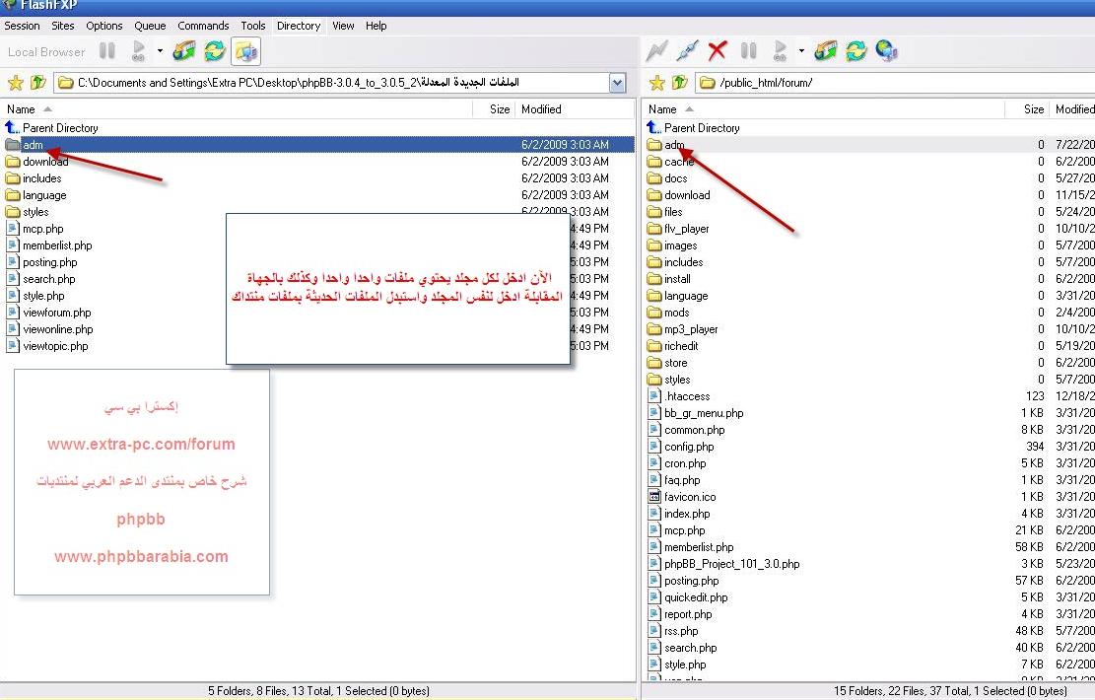Screen dimensions: 1095x700
Task: Select remote file .htaccess
Action: 679,396
